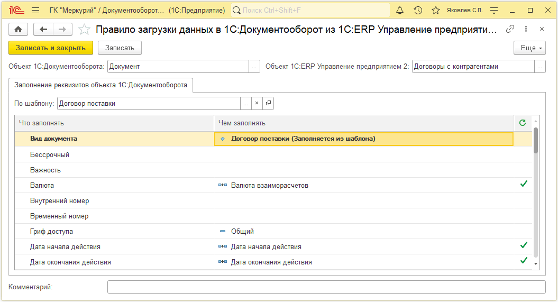
Task: Click the table vertical scrollbar thumb
Action: tap(536, 141)
